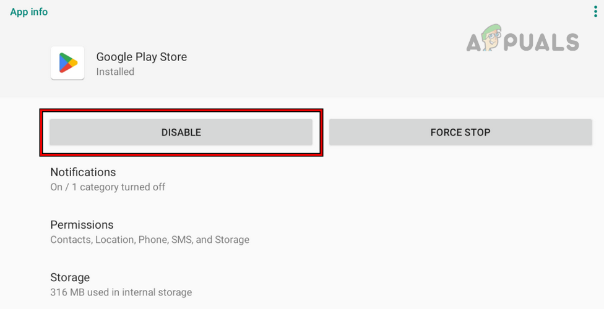Open the Notifications settings entry
The width and height of the screenshot is (604, 309).
click(x=108, y=179)
